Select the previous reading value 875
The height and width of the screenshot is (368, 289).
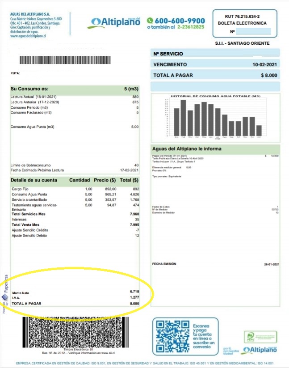click(135, 102)
